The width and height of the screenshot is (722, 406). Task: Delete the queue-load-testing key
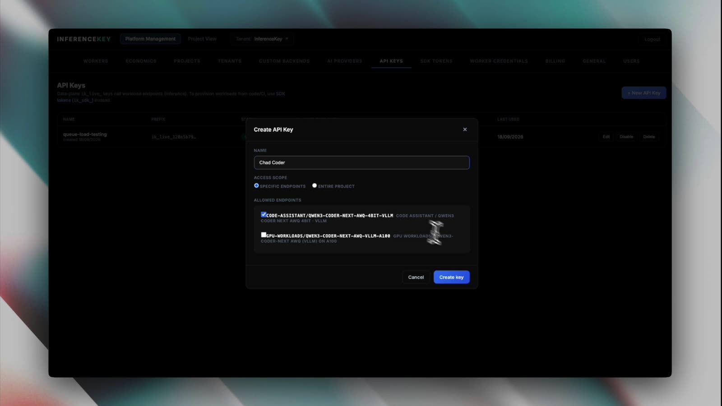[x=649, y=137]
